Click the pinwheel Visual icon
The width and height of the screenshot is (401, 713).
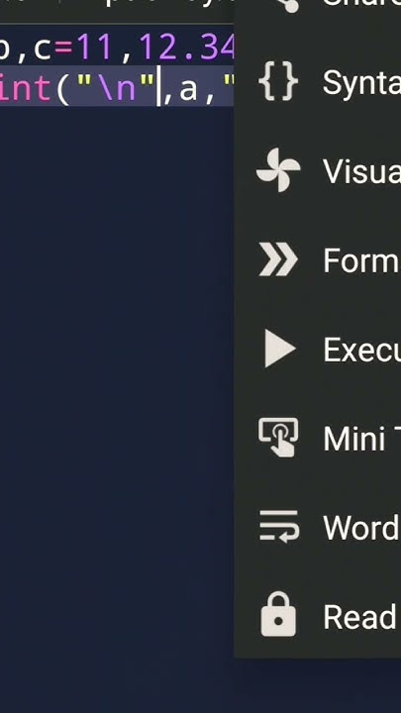pyautogui.click(x=278, y=170)
